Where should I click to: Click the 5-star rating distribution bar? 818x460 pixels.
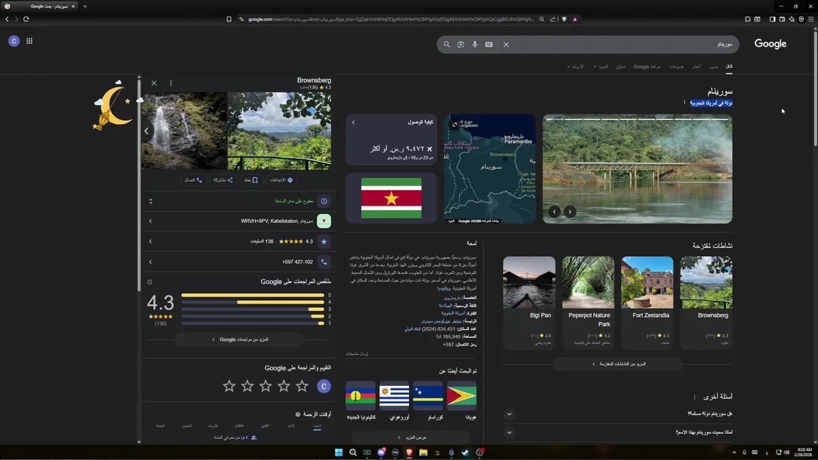253,296
